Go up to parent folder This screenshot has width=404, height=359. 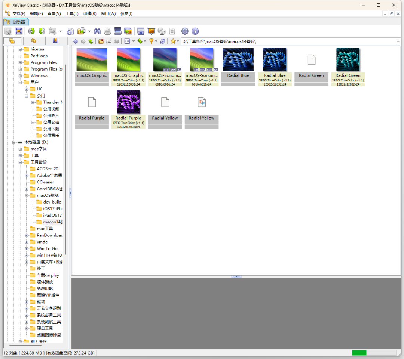tap(91, 41)
